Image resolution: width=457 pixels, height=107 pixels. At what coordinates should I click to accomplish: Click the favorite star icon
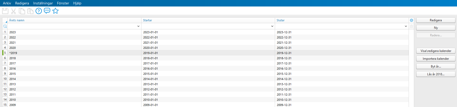click(55, 11)
